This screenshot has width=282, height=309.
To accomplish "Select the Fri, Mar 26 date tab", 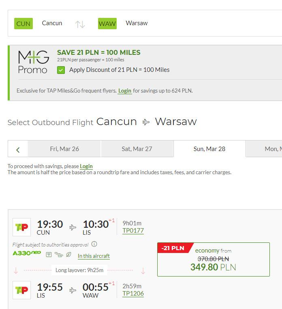I will click(x=64, y=149).
